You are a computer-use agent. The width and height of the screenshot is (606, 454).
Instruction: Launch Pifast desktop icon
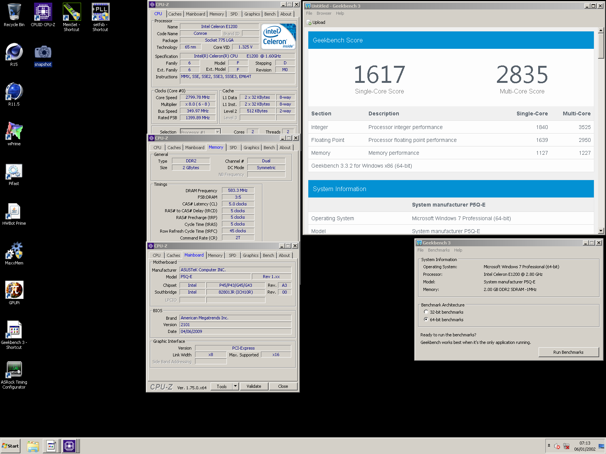click(x=14, y=174)
